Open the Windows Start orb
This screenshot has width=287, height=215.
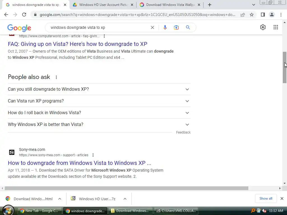click(x=8, y=210)
